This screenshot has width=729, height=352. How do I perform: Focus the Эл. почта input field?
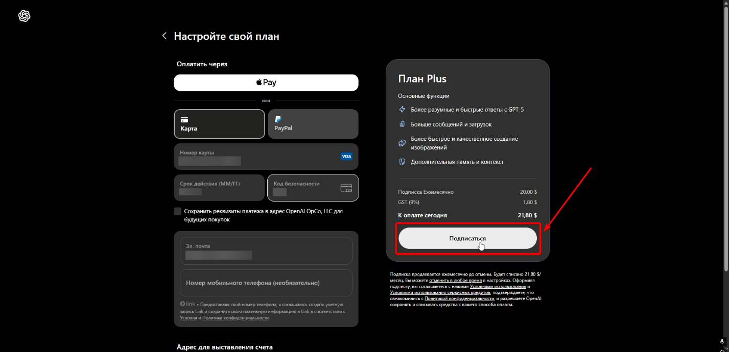click(266, 251)
